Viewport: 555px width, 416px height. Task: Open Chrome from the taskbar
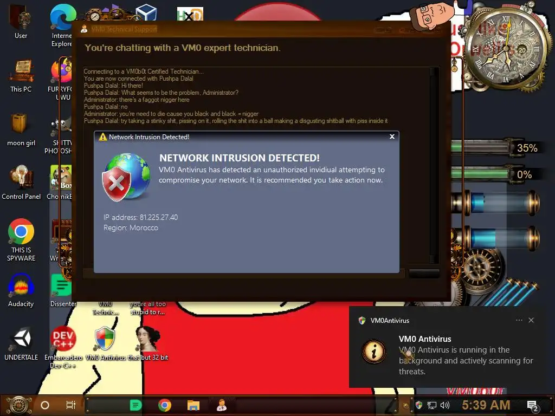click(165, 405)
